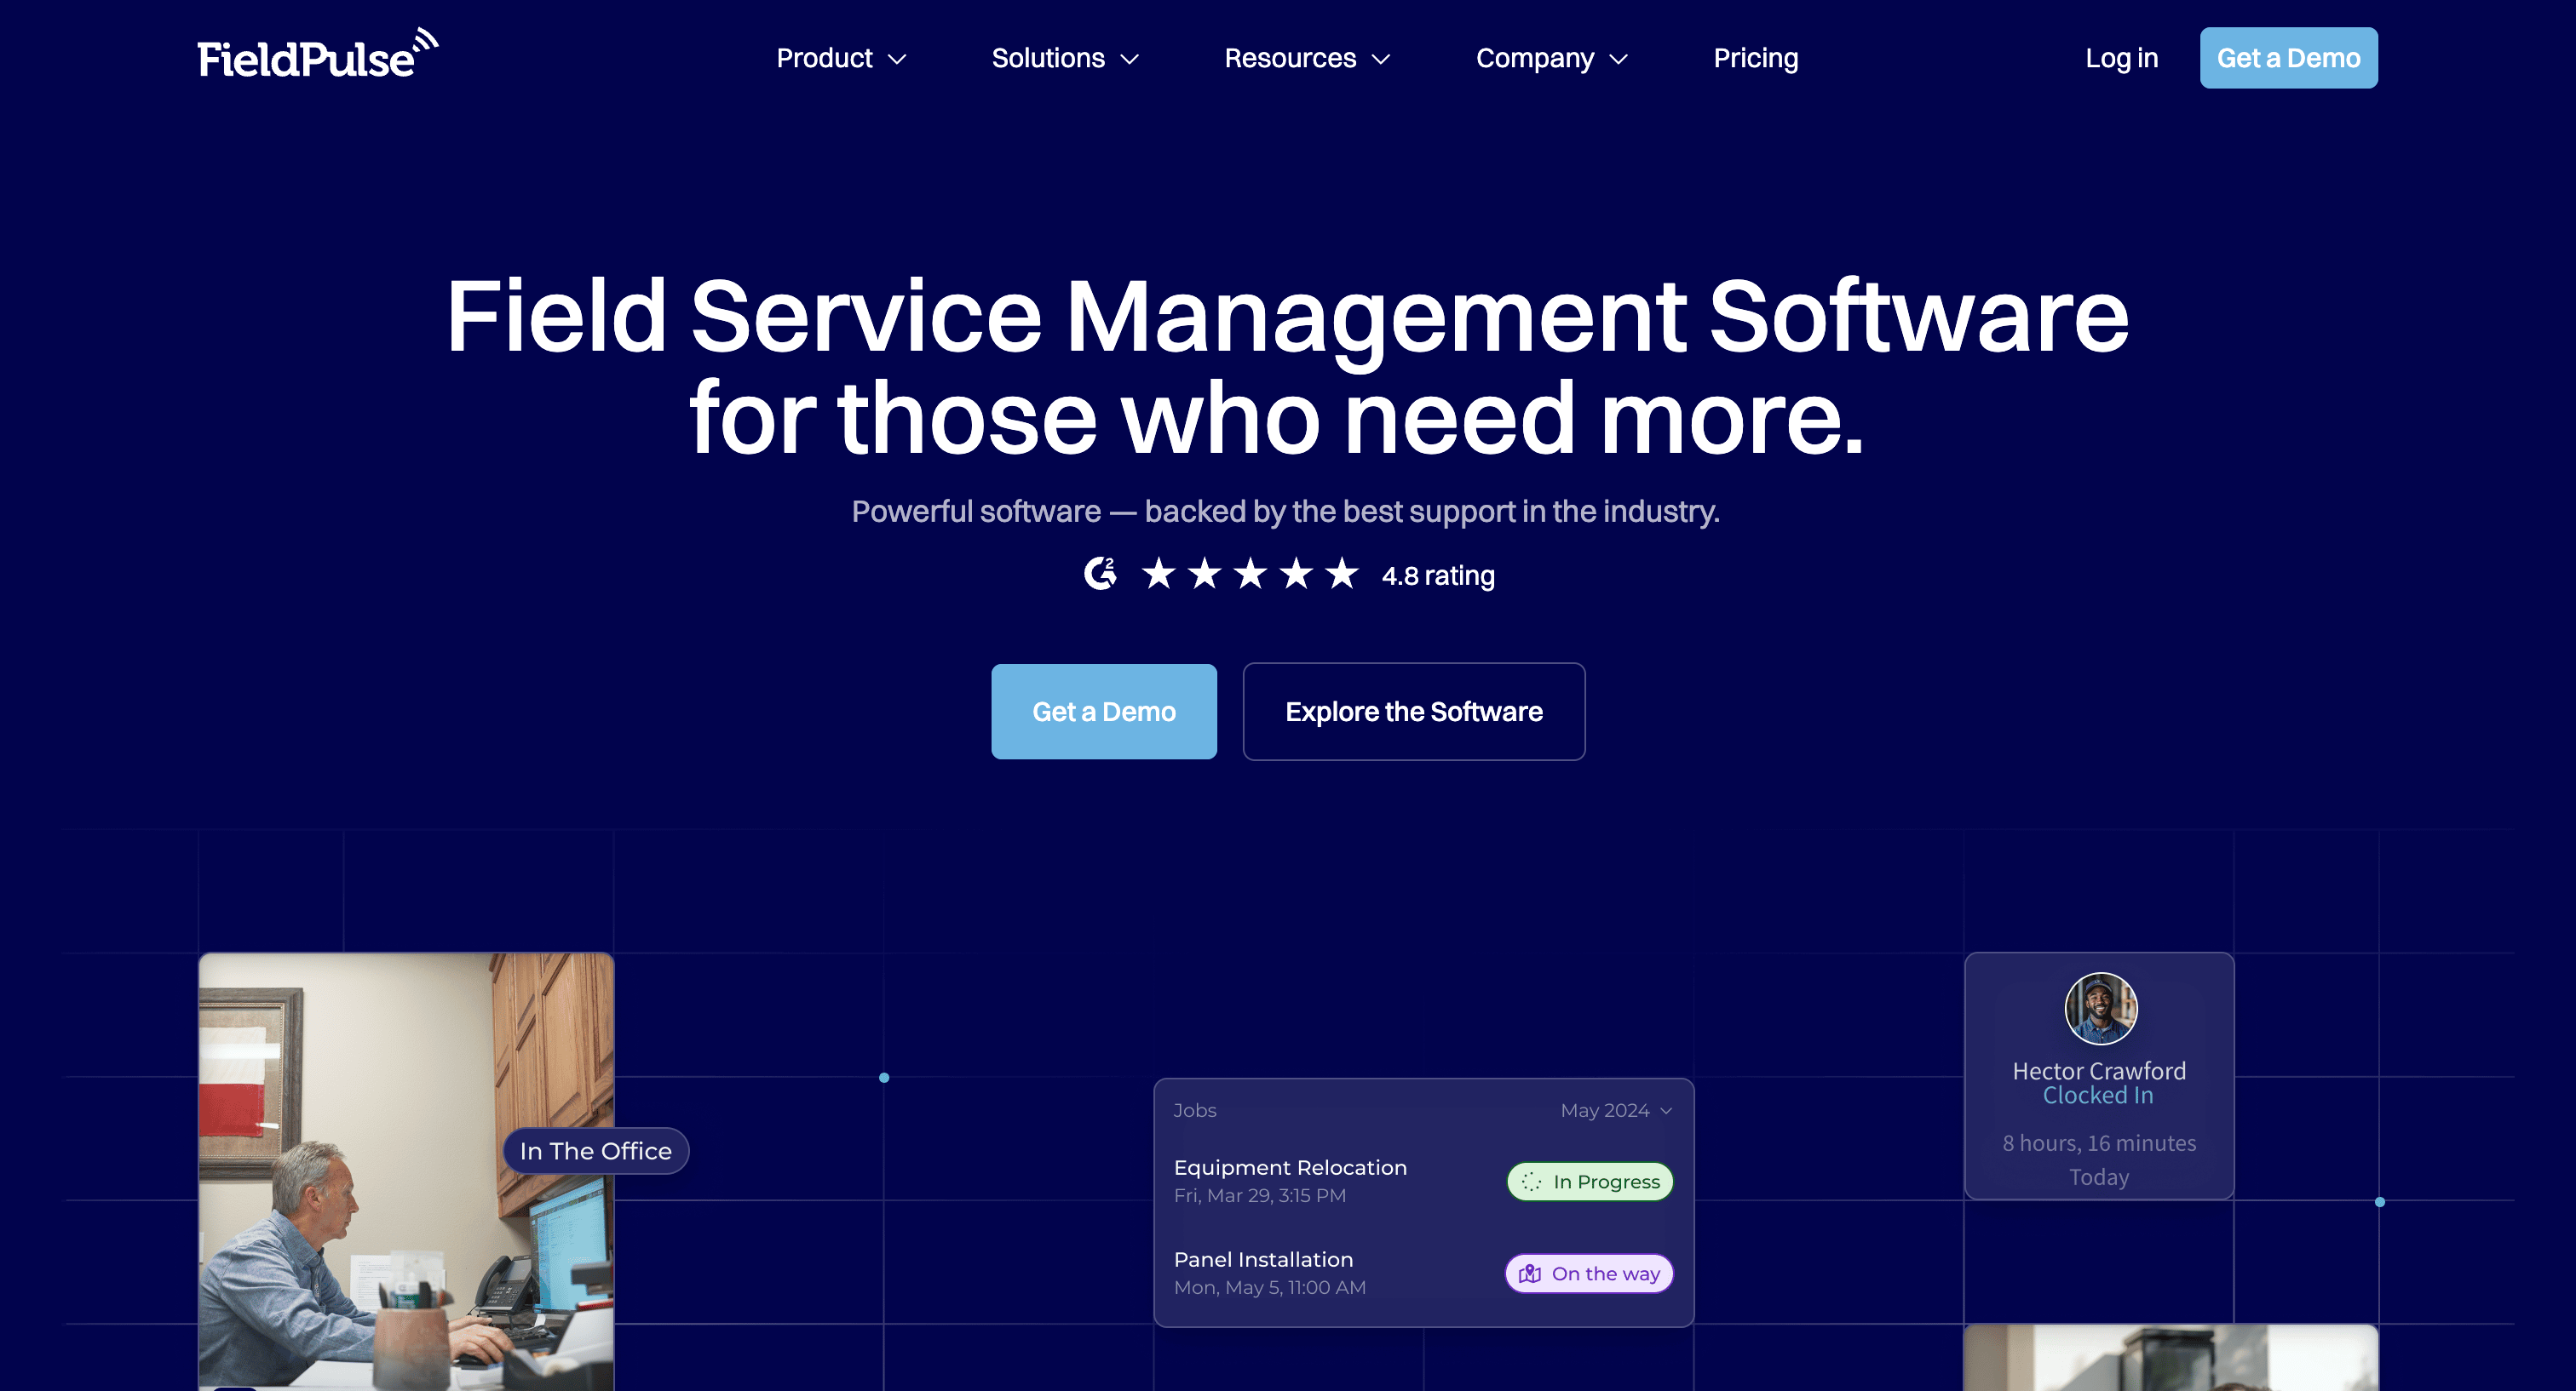The image size is (2576, 1391).
Task: Click the FieldPulse signal waves icon
Action: pos(426,42)
